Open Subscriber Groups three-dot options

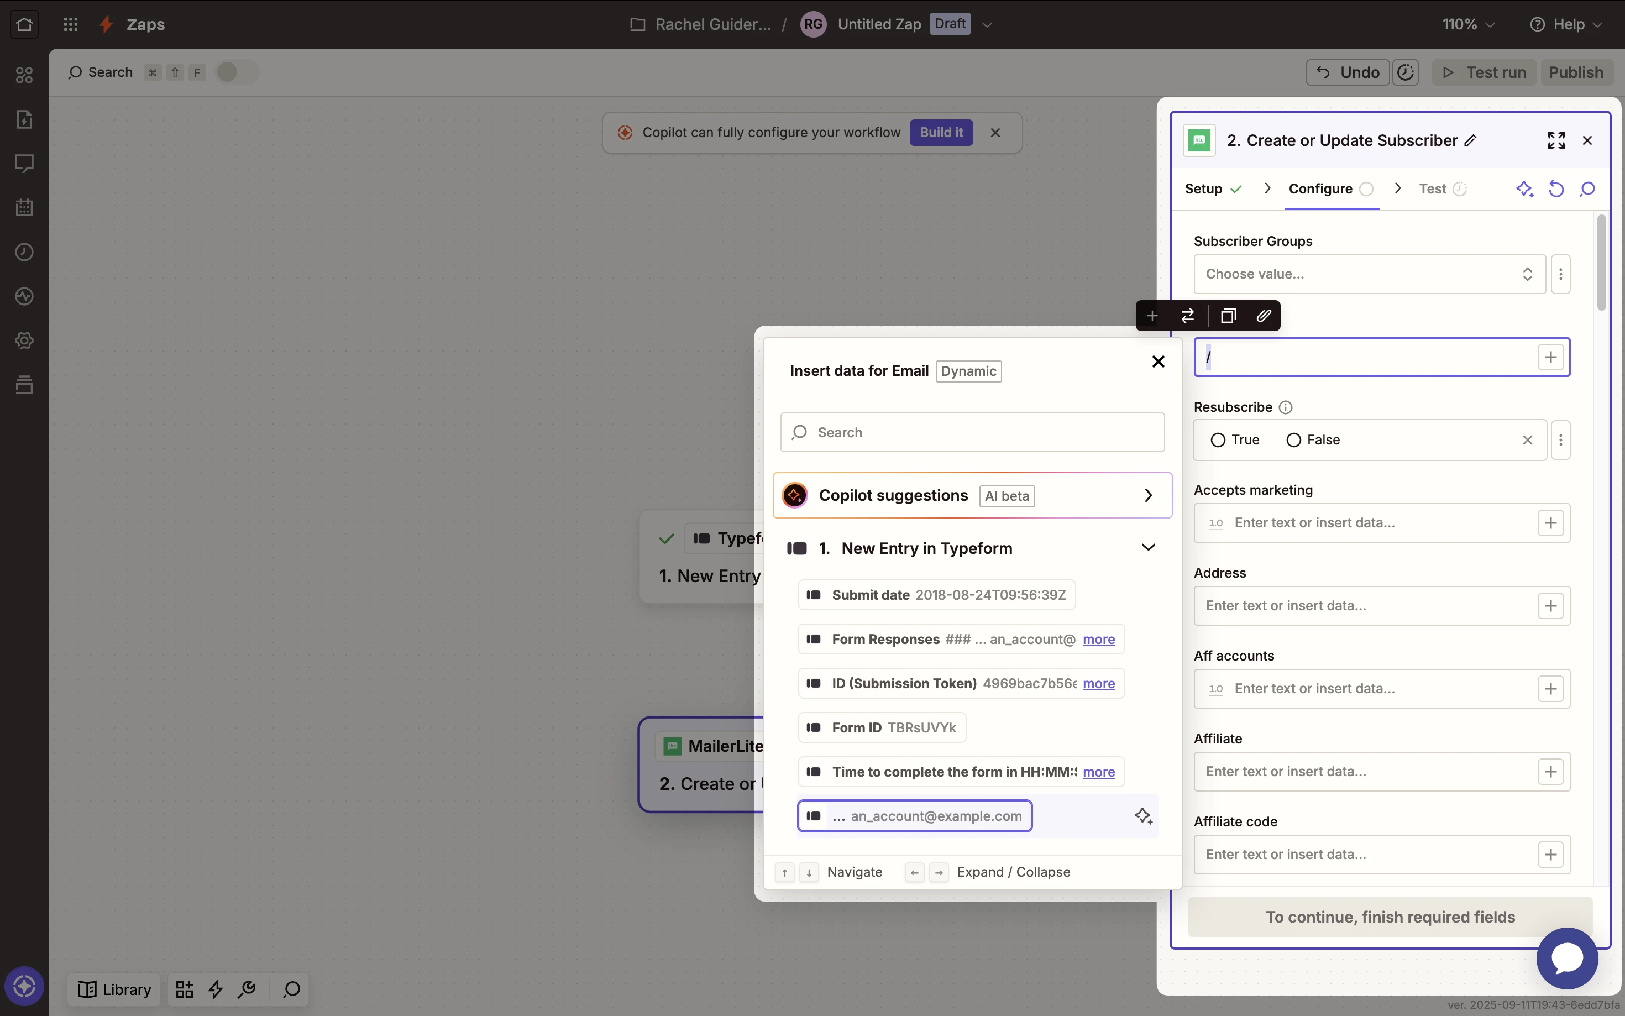pos(1560,274)
